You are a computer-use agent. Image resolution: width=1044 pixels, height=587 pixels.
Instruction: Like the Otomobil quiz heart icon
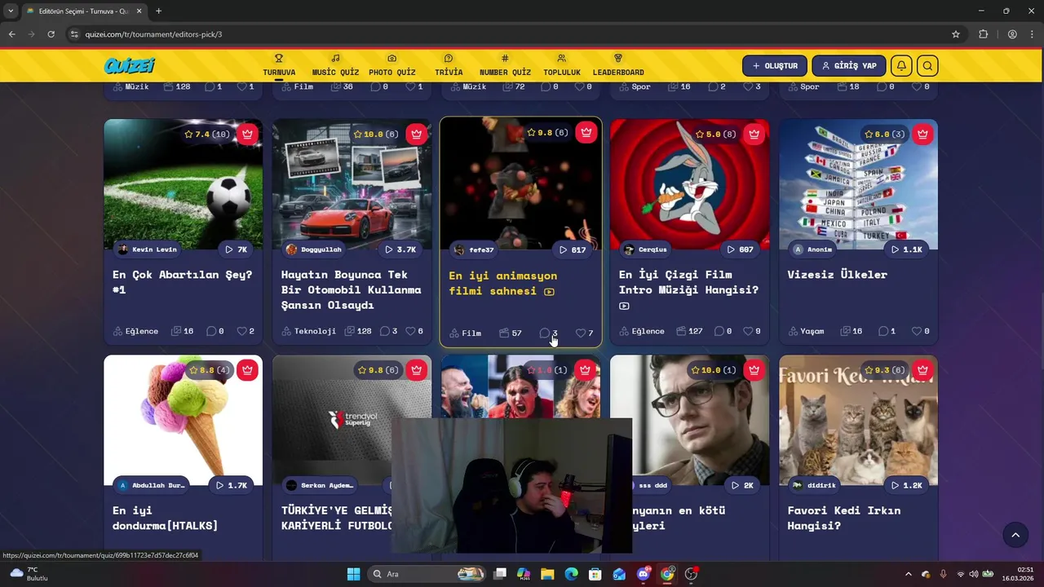411,331
